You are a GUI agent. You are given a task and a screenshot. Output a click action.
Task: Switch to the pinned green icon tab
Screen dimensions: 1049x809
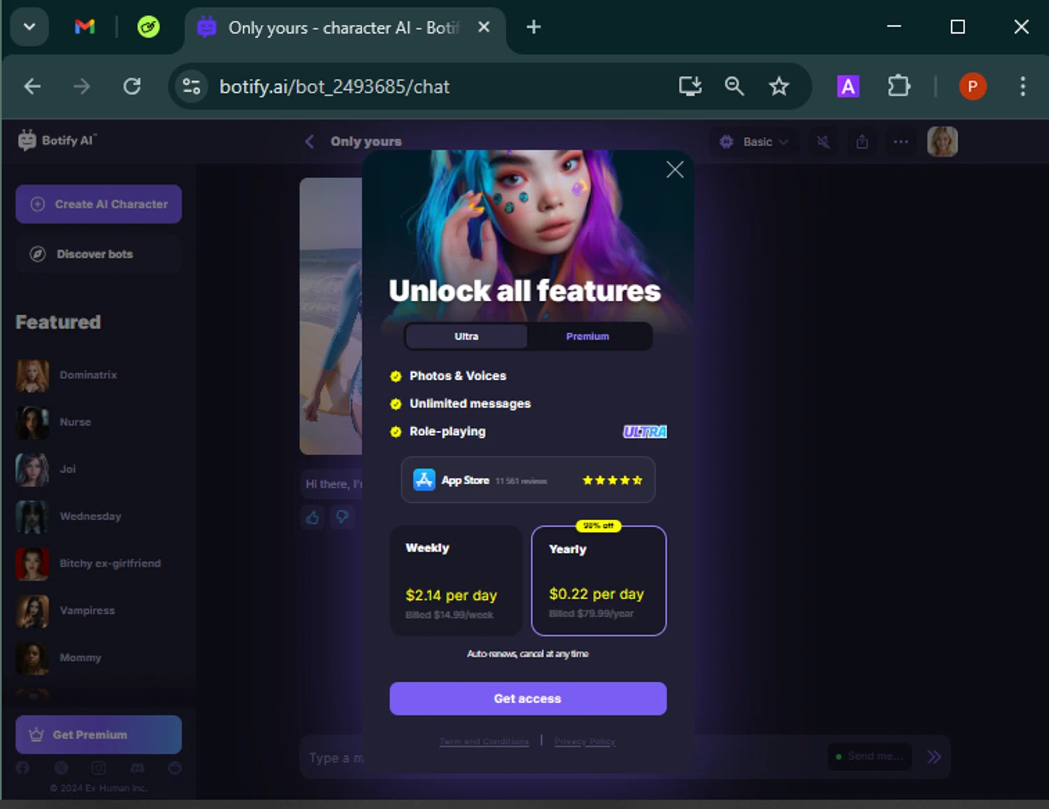(x=148, y=27)
